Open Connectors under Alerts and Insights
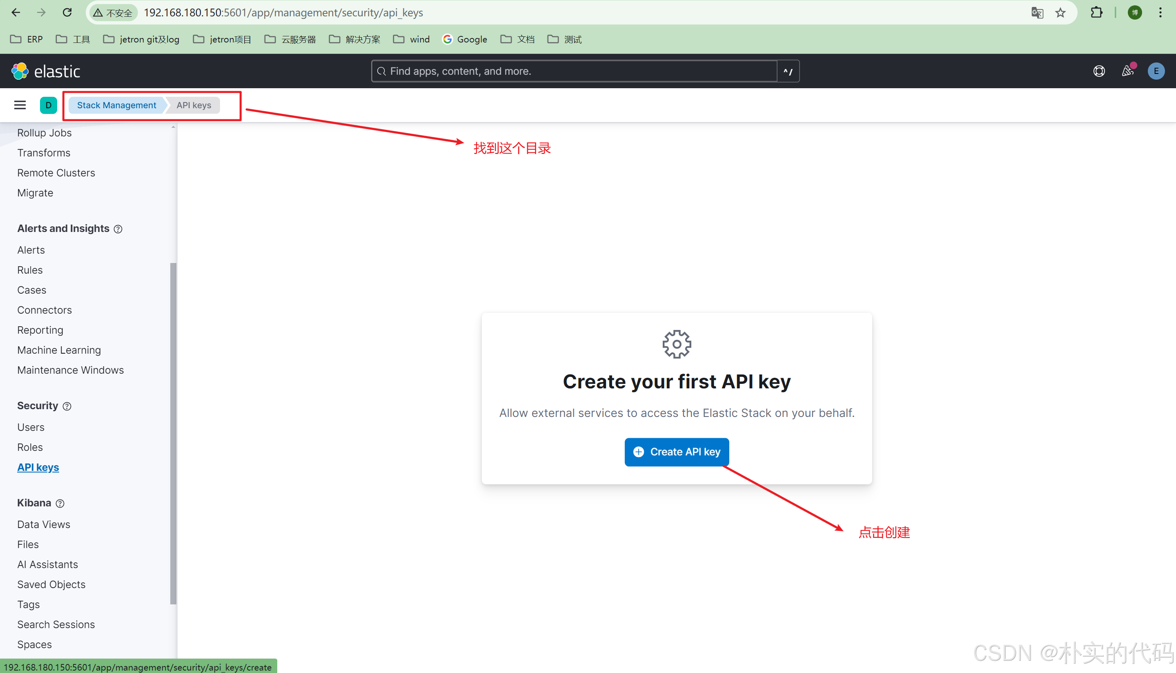1176x673 pixels. coord(45,310)
